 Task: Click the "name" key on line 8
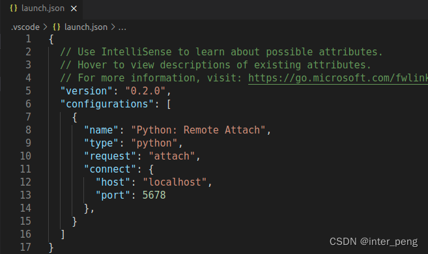pyautogui.click(x=101, y=130)
